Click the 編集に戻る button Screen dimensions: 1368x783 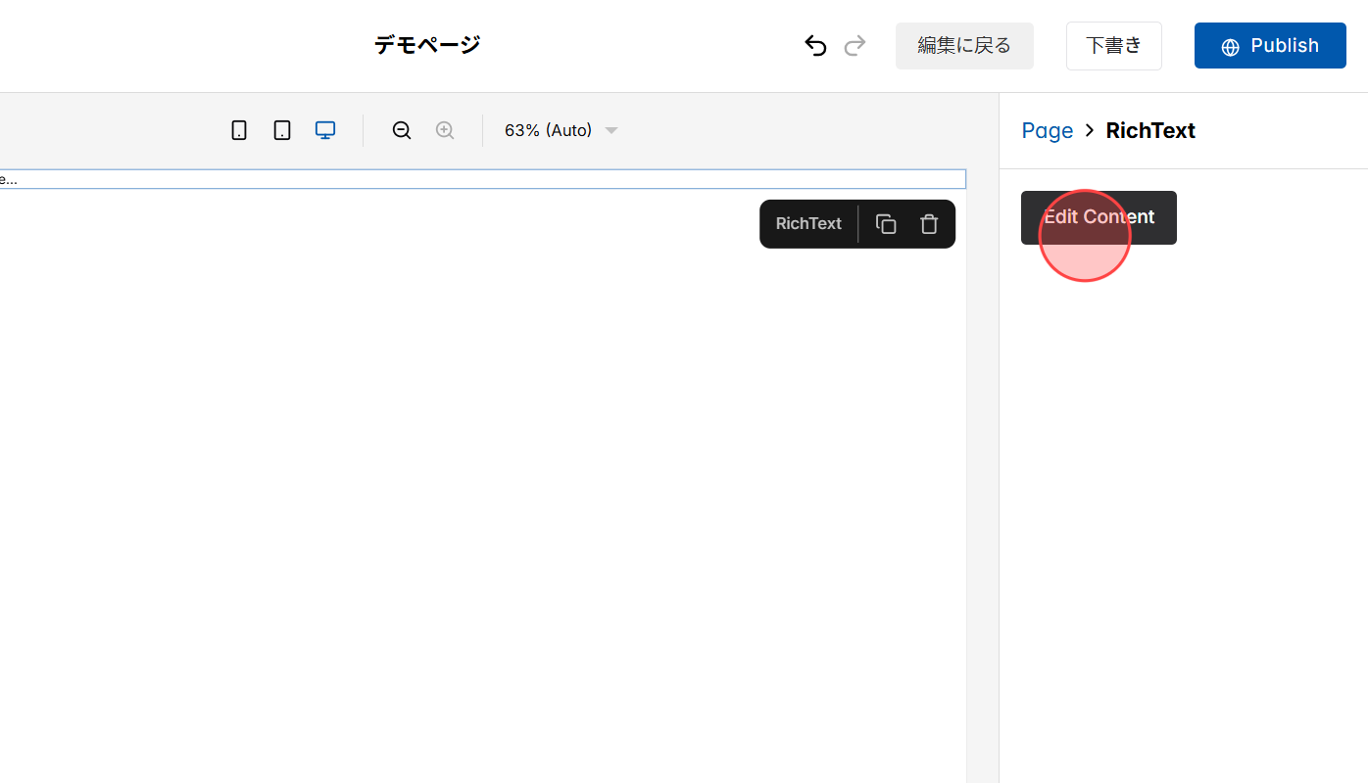pos(963,45)
